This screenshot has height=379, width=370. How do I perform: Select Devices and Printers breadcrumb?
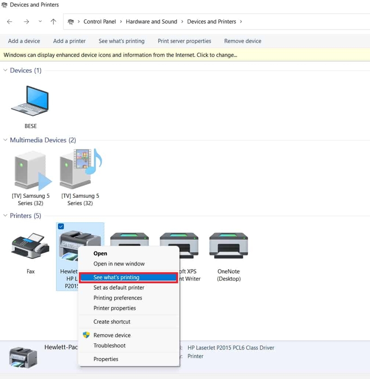212,22
